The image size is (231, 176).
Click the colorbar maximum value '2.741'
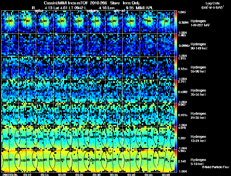point(182,82)
